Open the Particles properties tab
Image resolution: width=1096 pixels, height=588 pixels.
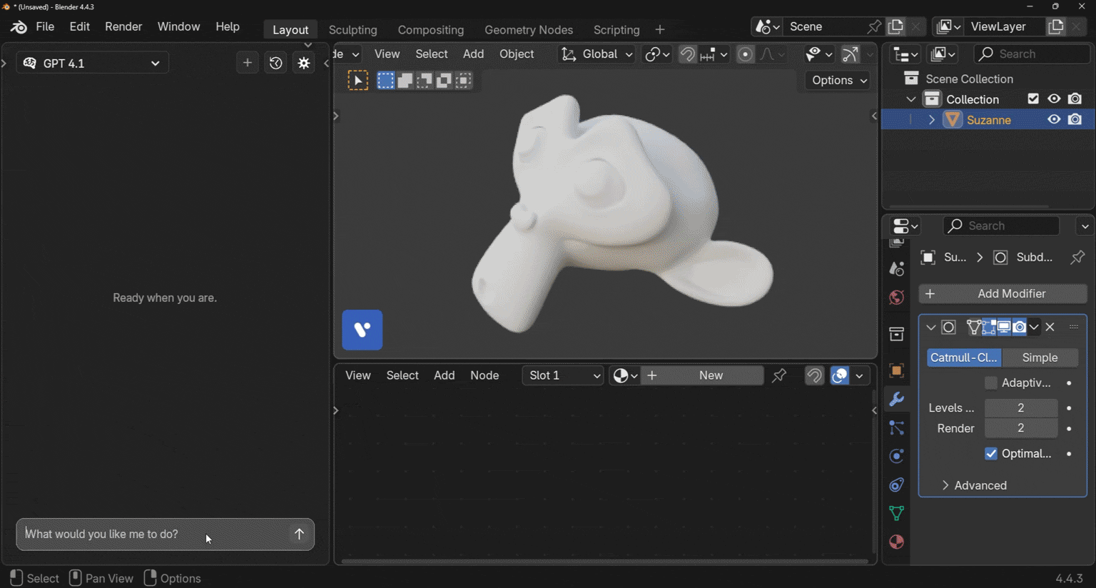[897, 427]
